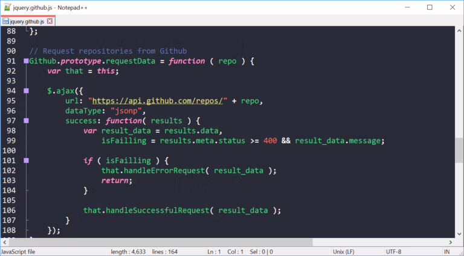Image resolution: width=464 pixels, height=256 pixels.
Task: Click the vertical scrollbar up arrow
Action: pos(459,30)
